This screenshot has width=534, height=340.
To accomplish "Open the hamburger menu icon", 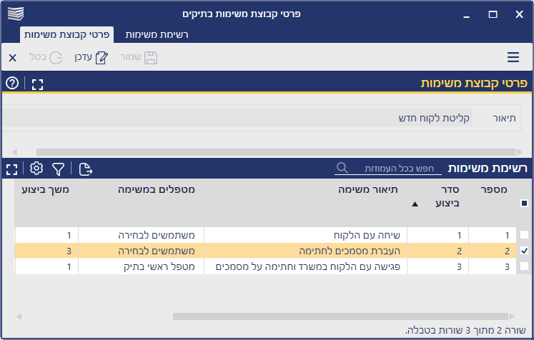I will pos(513,58).
